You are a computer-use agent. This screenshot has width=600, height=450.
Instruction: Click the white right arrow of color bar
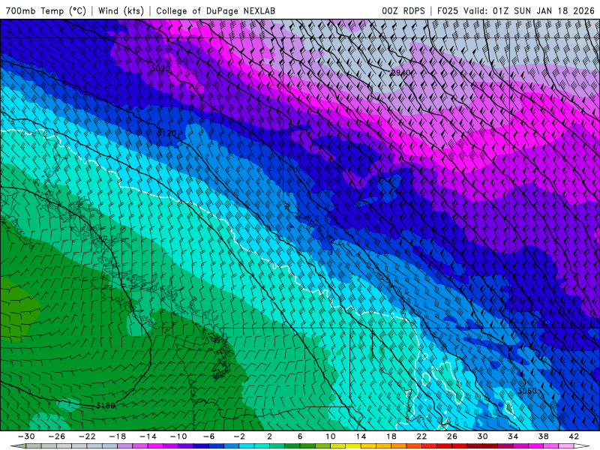[582, 445]
